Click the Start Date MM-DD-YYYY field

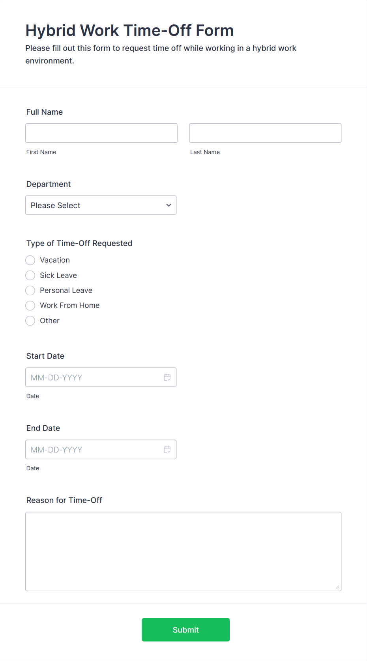(91, 377)
